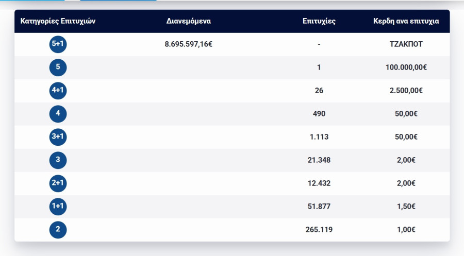Select the blue 4 category circle
The width and height of the screenshot is (464, 256).
pyautogui.click(x=58, y=114)
